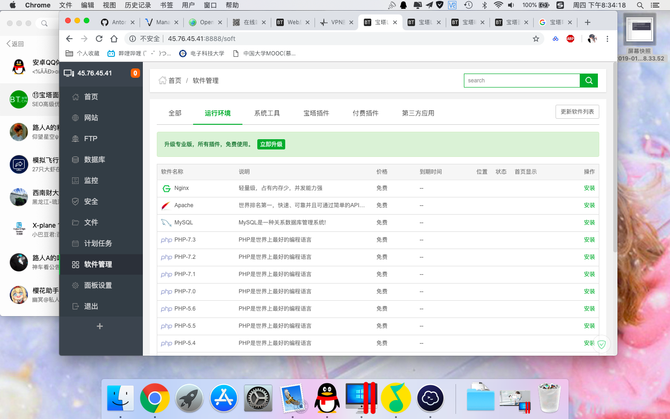Click the plus icon at the sidebar bottom
This screenshot has width=670, height=419.
coord(100,326)
